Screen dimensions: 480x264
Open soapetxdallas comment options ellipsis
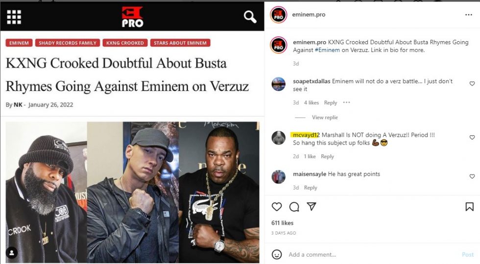click(x=346, y=102)
